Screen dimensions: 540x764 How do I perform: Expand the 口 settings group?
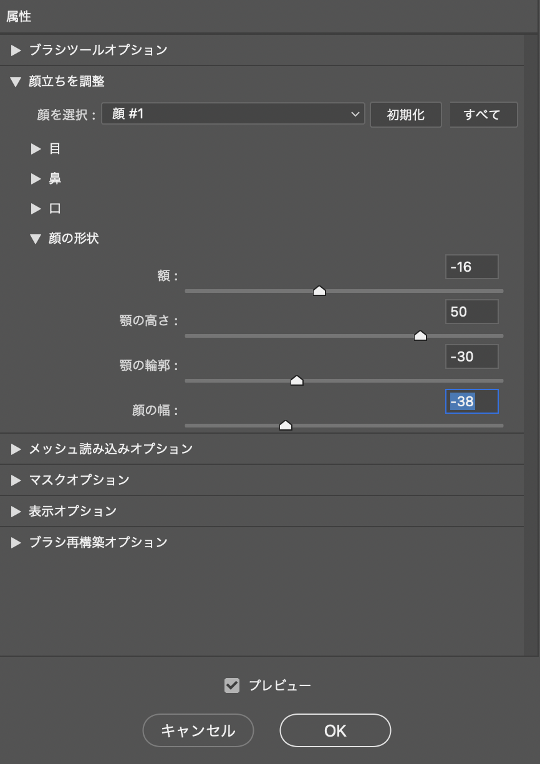[x=36, y=209]
